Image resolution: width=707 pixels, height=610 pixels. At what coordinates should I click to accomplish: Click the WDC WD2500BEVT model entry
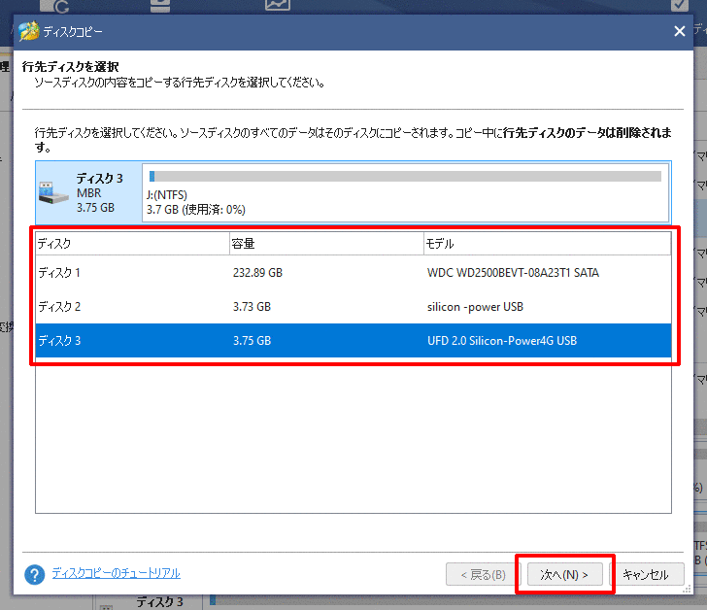click(513, 273)
